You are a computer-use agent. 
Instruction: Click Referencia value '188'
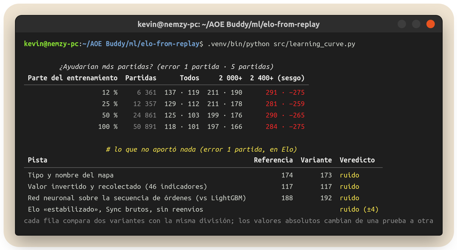point(287,198)
